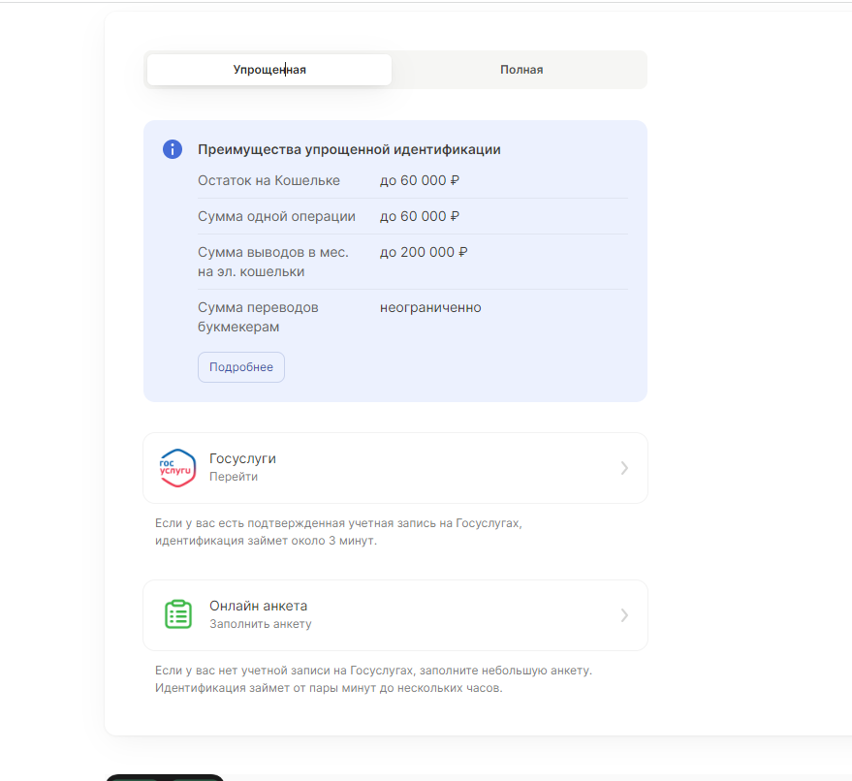
Task: Click note about заполните небольшую анкету
Action: click(373, 679)
